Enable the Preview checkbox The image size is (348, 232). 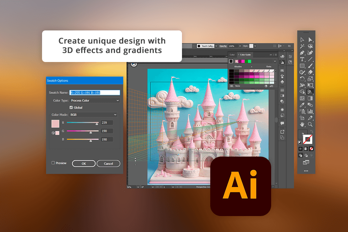coord(53,163)
